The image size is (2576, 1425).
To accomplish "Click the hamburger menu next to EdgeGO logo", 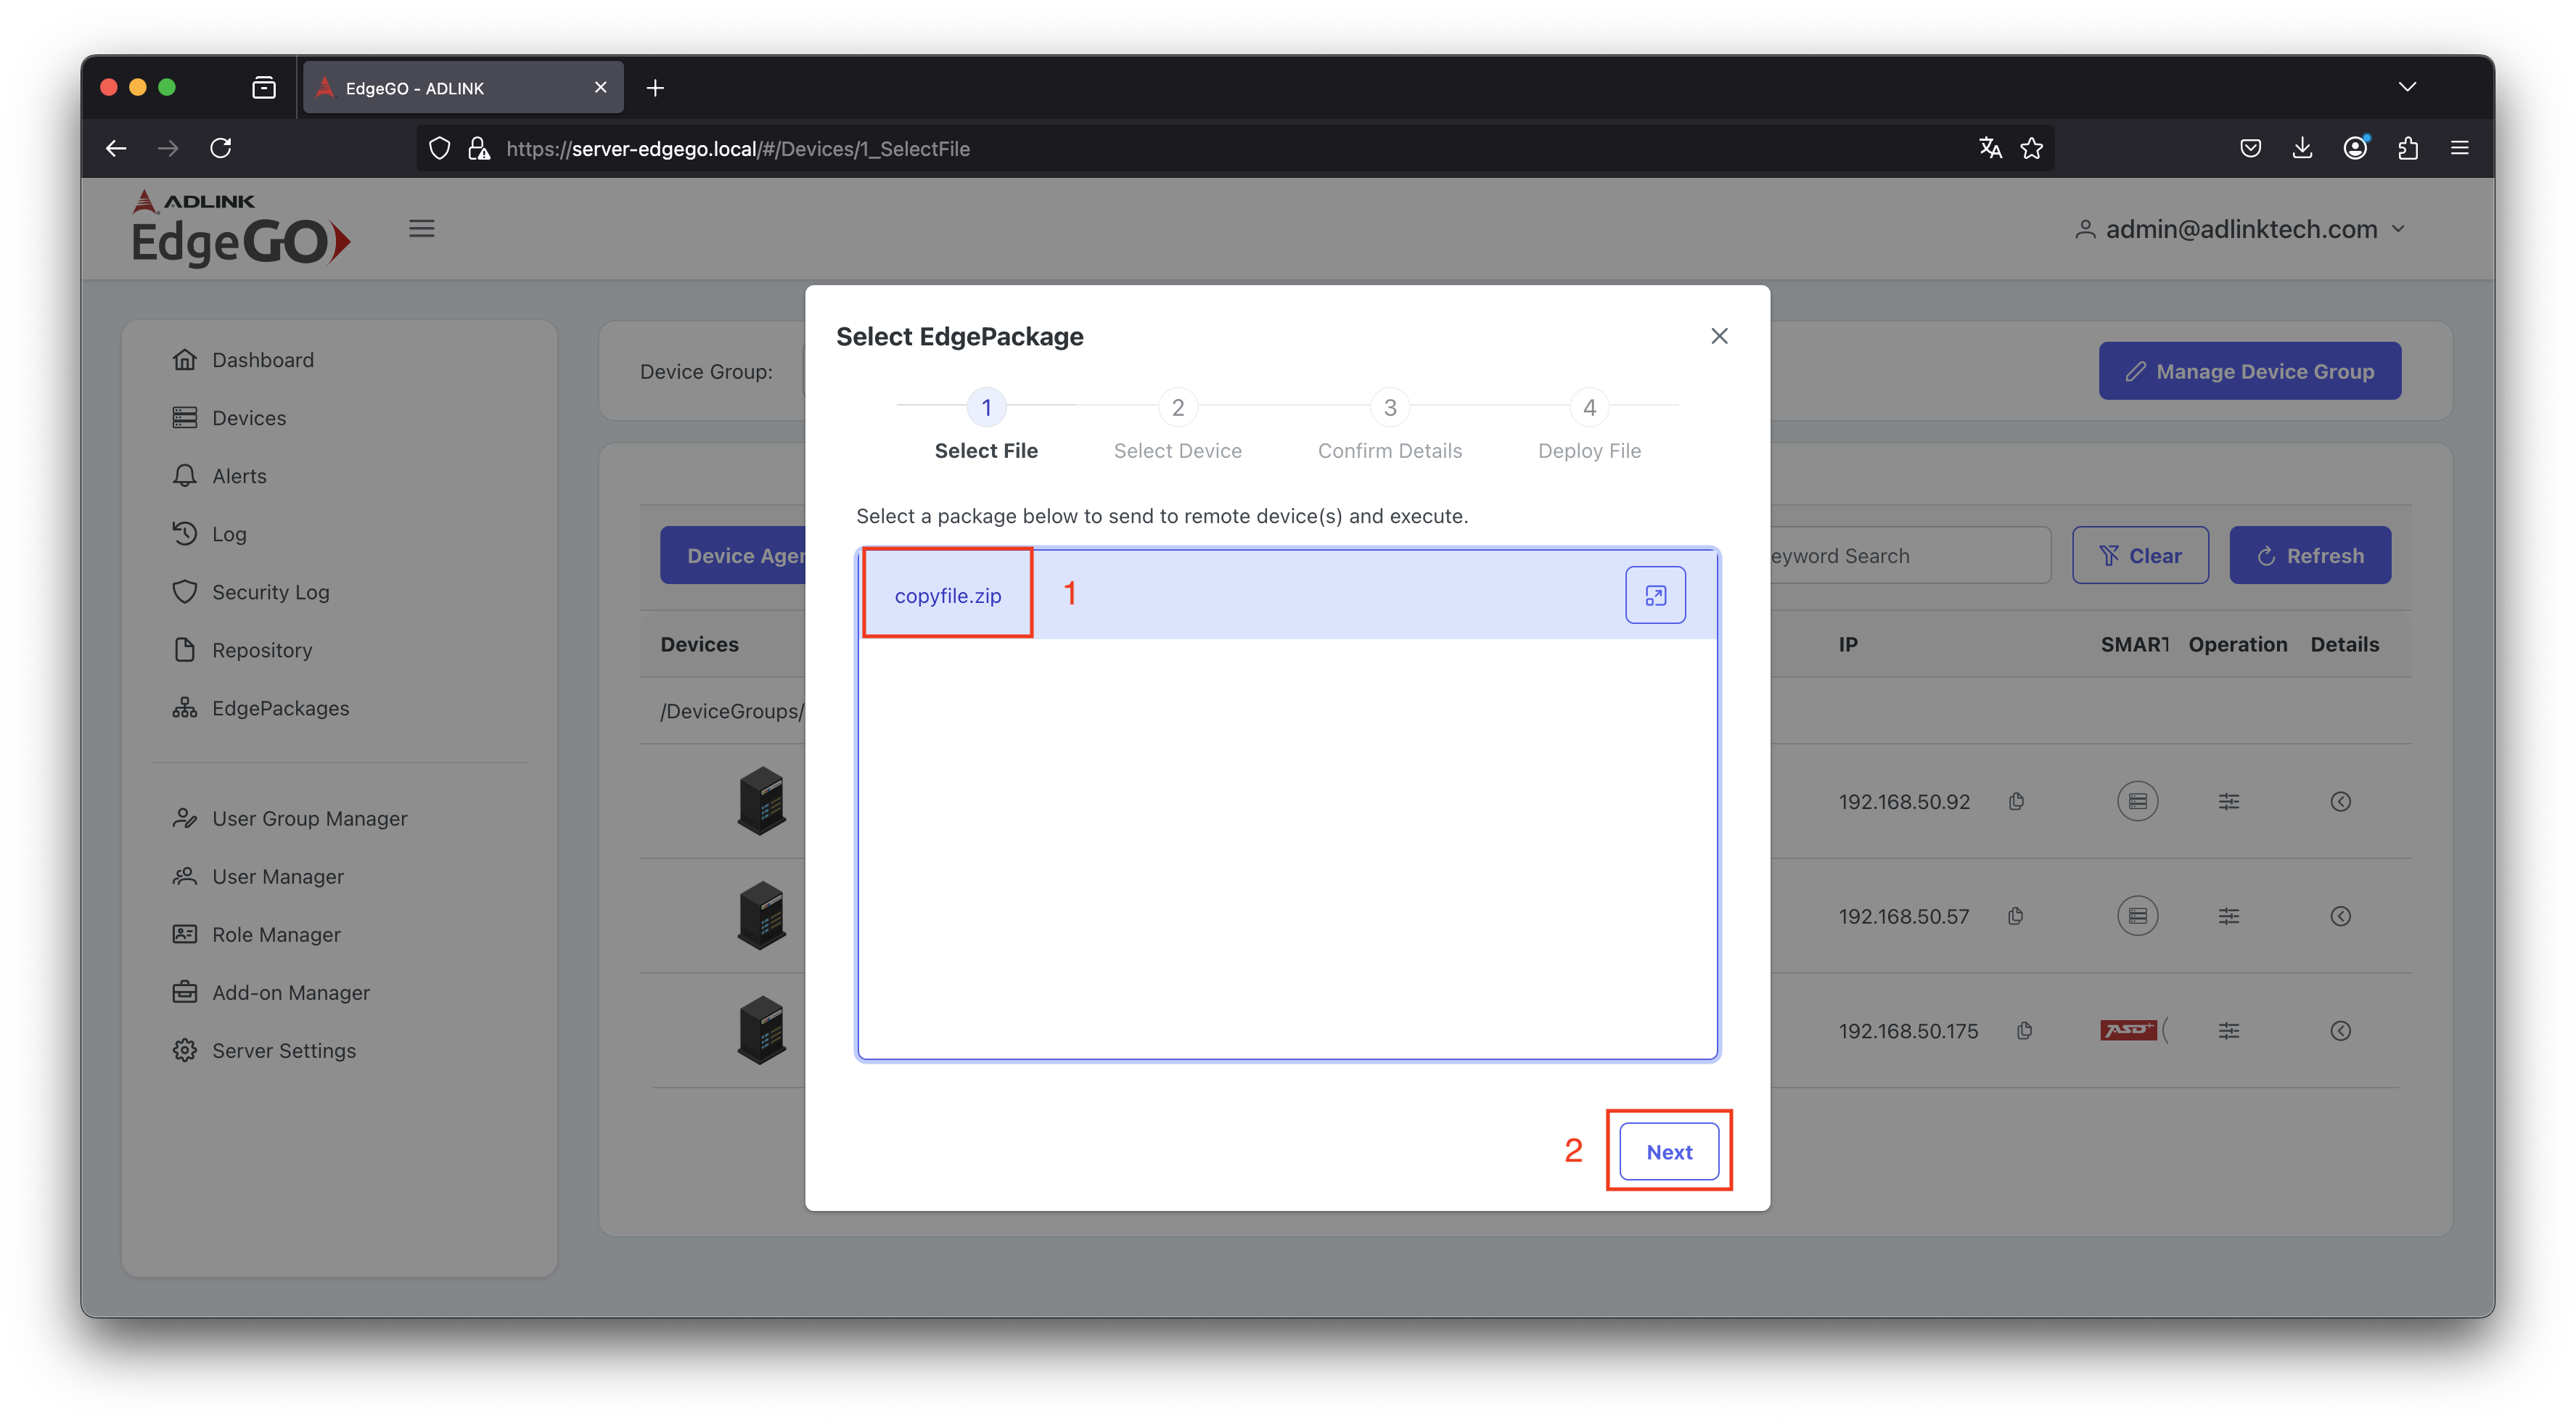I will (422, 229).
